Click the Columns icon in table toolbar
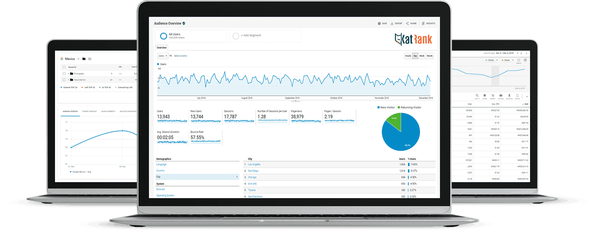This screenshot has height=231, width=595. coord(501,96)
